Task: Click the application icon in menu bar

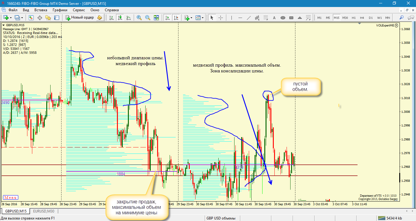Action: tap(3, 10)
